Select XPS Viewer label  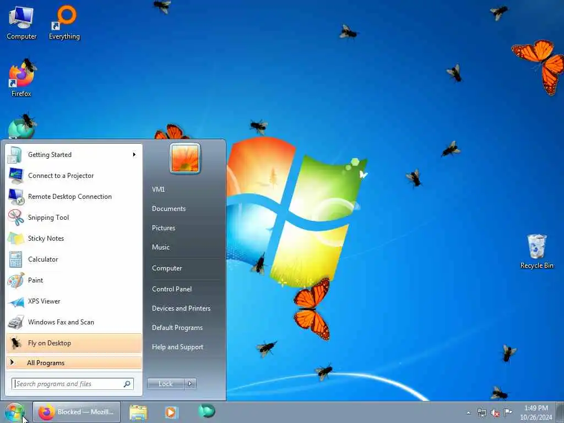click(44, 301)
